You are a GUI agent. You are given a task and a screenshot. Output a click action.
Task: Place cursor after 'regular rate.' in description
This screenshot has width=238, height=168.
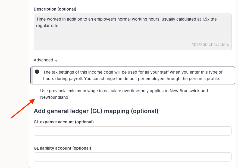(x=59, y=26)
